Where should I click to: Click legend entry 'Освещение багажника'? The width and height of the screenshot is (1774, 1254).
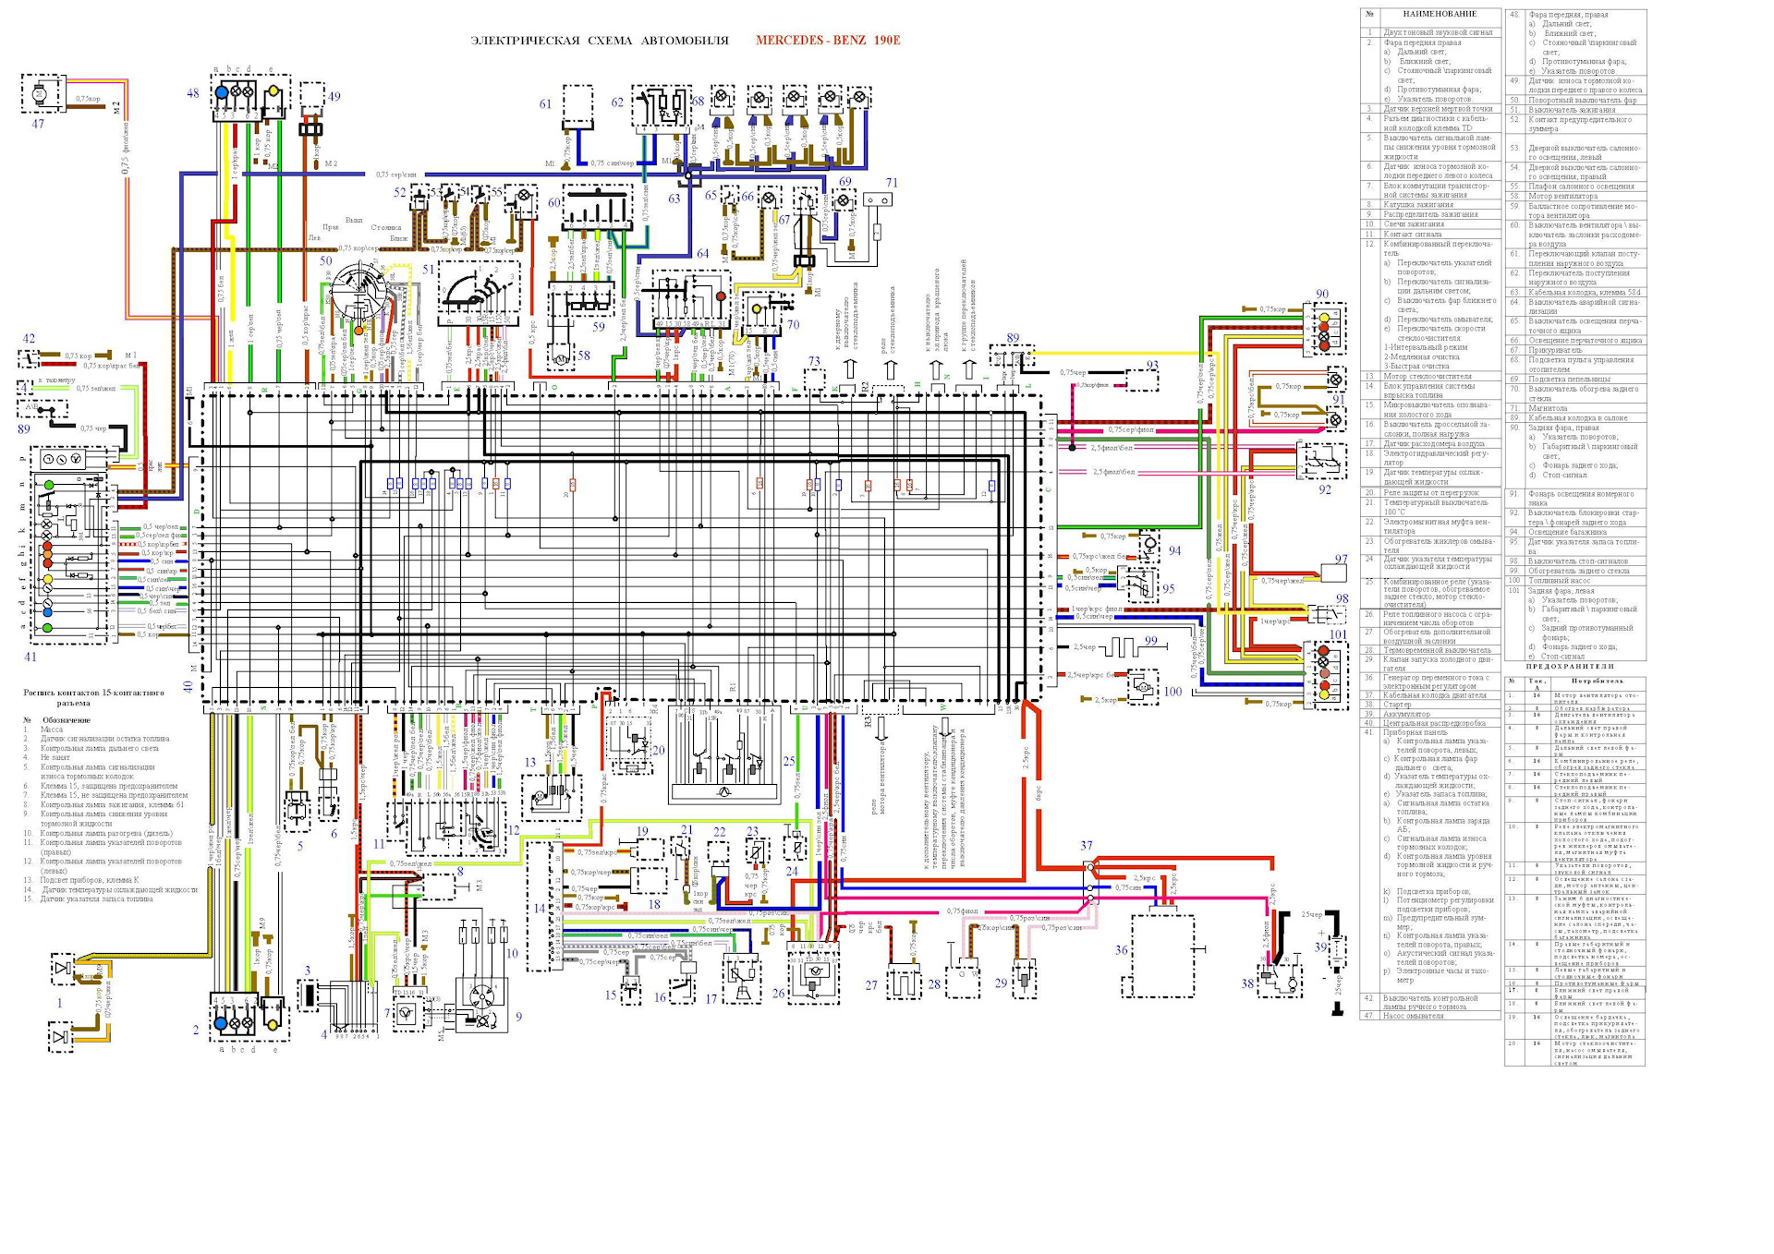pyautogui.click(x=1567, y=532)
